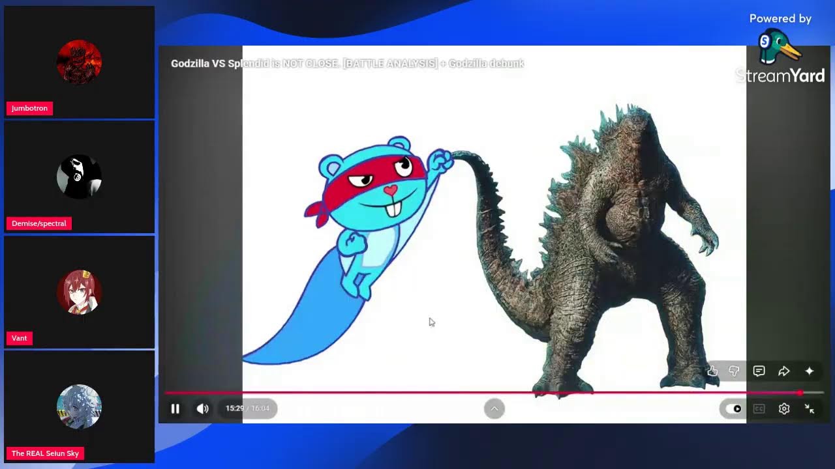Viewport: 835px width, 469px height.
Task: Click the sparkle icon on the video
Action: coord(810,371)
